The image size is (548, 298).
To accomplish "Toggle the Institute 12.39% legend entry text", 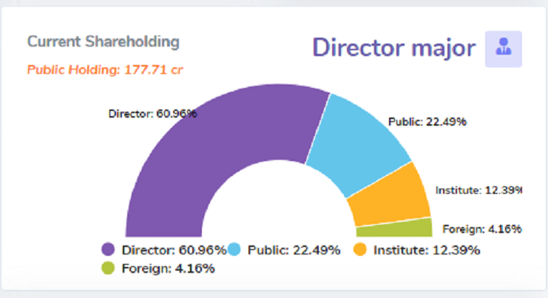I will click(427, 250).
